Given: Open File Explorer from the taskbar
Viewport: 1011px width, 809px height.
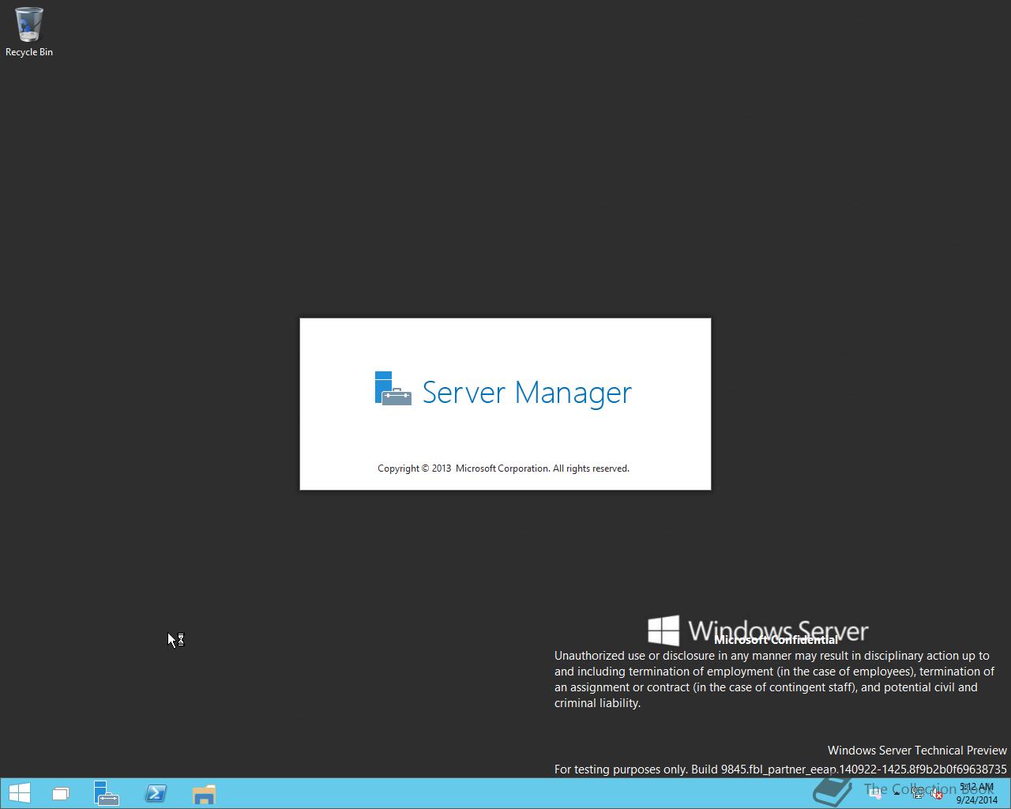Looking at the screenshot, I should (204, 793).
